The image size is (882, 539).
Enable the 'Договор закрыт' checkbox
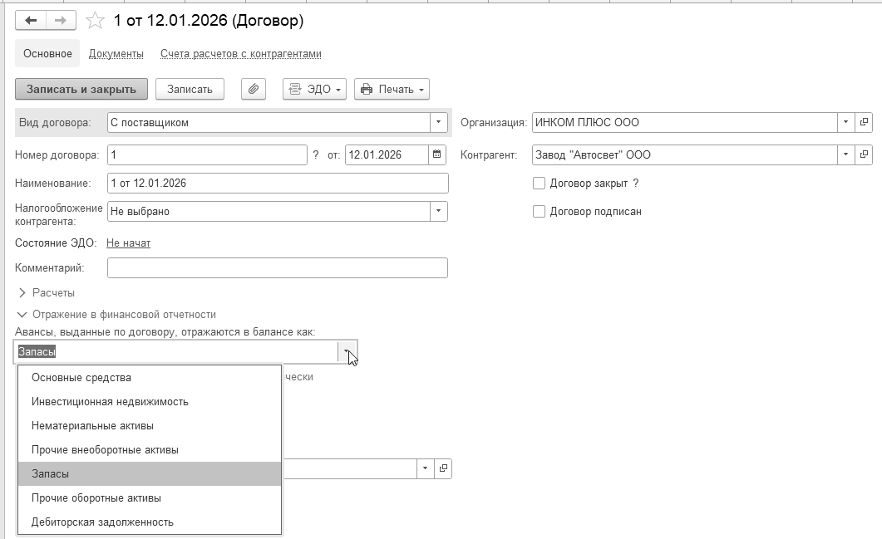coord(540,184)
